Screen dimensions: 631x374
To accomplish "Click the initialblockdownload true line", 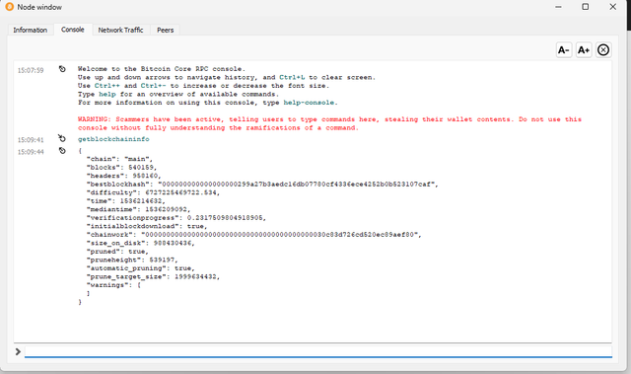I will (x=147, y=226).
